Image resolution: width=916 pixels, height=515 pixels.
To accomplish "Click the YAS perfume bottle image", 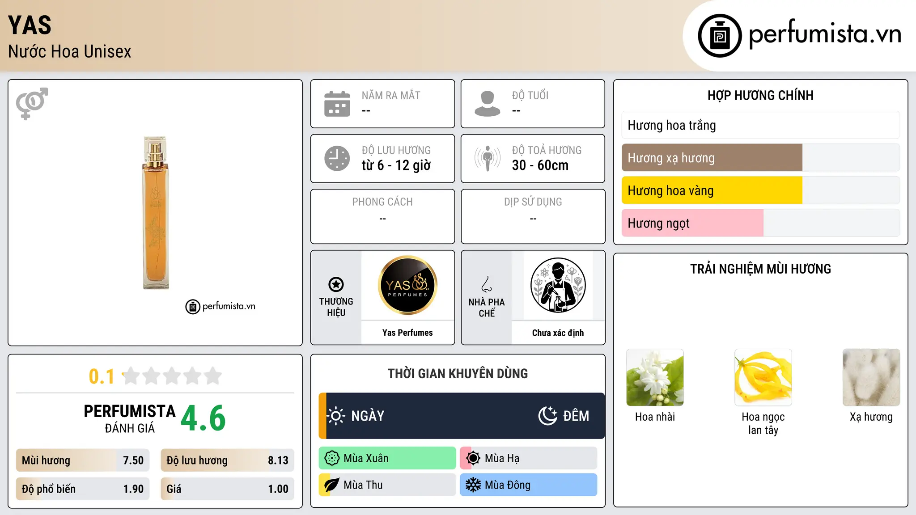I will click(156, 213).
